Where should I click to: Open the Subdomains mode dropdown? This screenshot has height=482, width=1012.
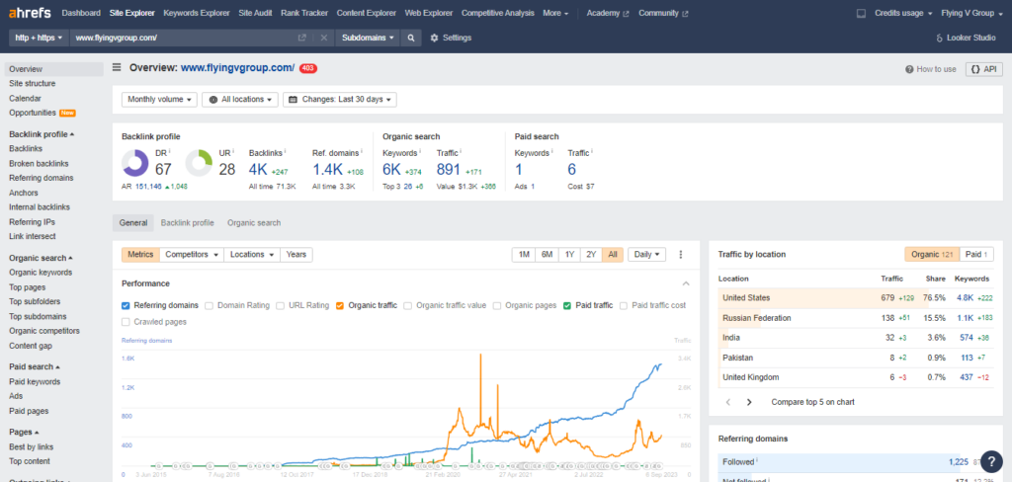point(368,39)
